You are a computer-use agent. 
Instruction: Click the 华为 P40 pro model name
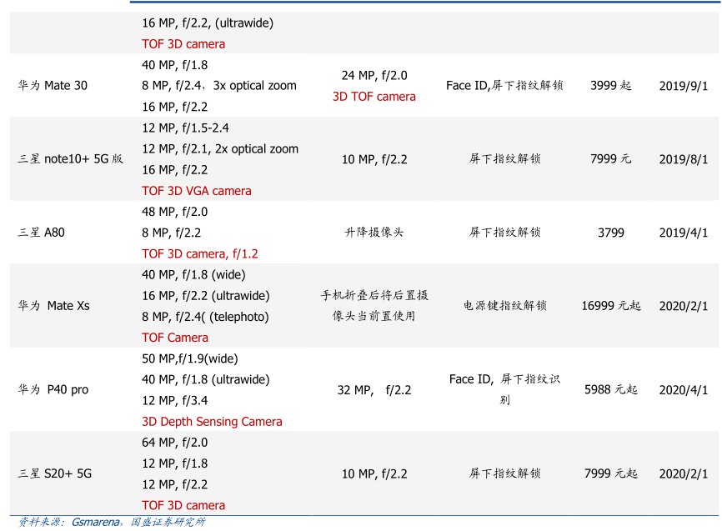pyautogui.click(x=53, y=389)
